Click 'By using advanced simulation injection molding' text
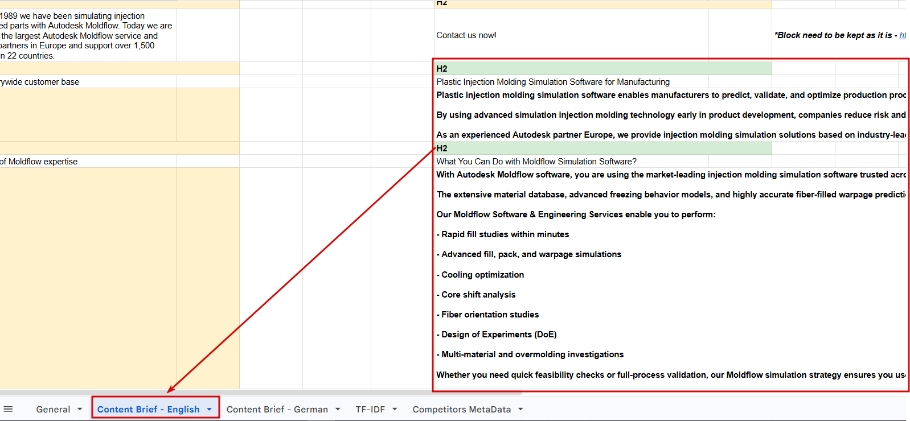910x421 pixels. click(x=671, y=115)
